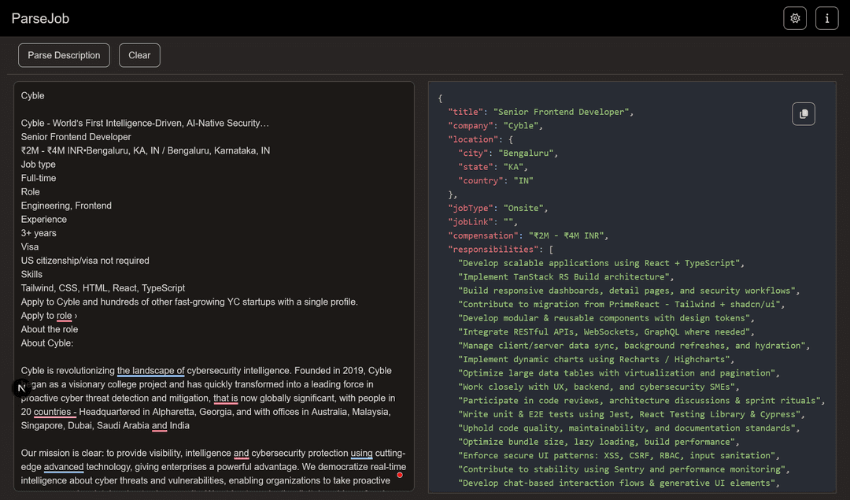This screenshot has height=500, width=850.
Task: Click the "Full-time" line in description
Action: (x=39, y=178)
